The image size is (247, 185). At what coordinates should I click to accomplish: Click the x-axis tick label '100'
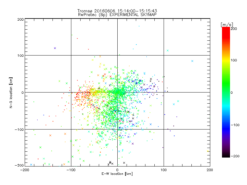point(164,170)
